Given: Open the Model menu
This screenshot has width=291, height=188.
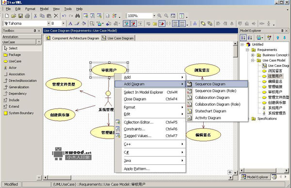Looking at the screenshot, I should tap(44, 9).
